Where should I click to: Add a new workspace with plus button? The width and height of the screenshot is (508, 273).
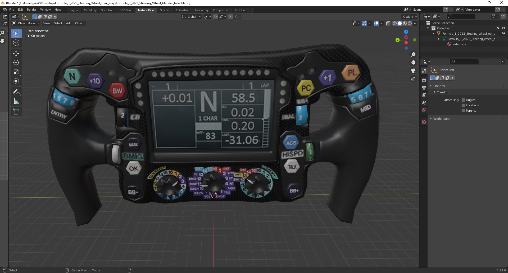click(252, 10)
